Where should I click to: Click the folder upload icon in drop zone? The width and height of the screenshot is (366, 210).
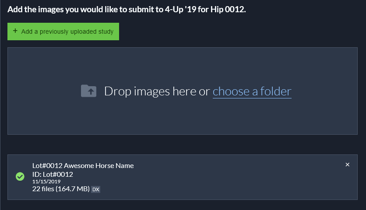click(89, 91)
